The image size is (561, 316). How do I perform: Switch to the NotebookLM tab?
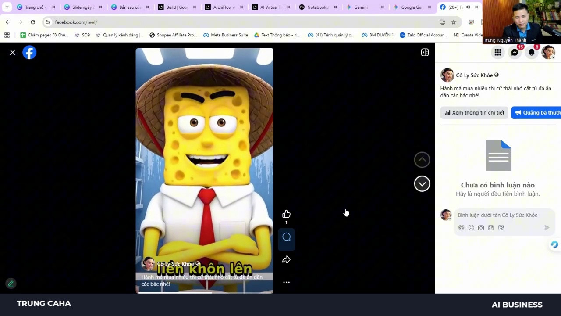(x=318, y=7)
